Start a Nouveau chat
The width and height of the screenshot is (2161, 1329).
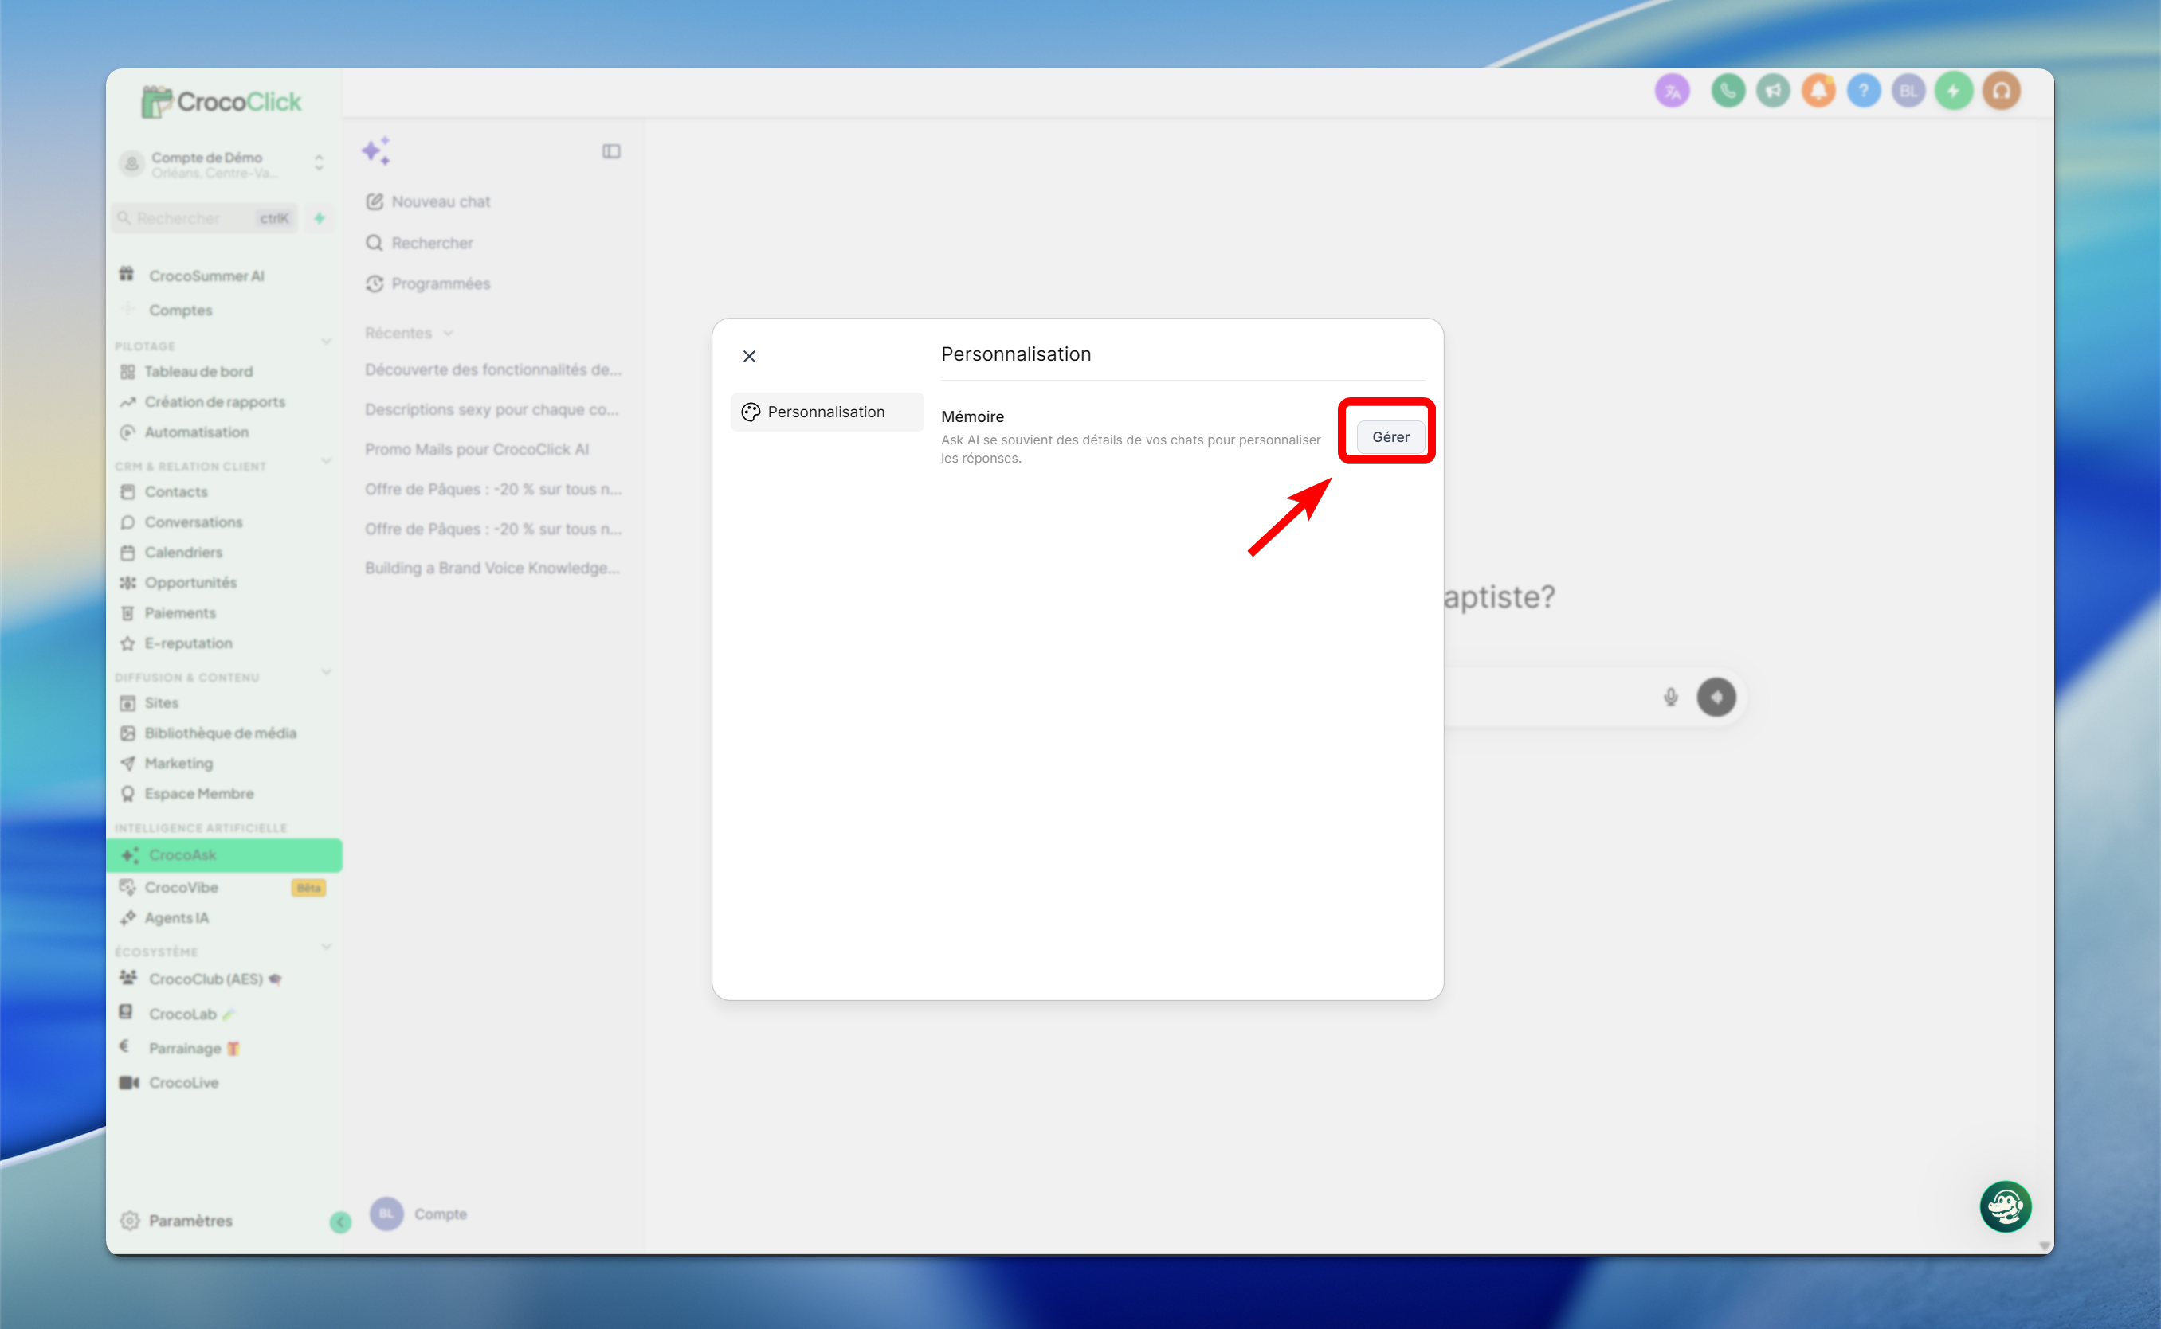coord(429,202)
